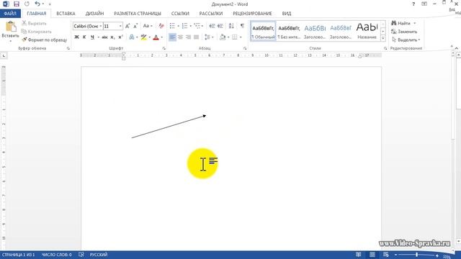461x259 pixels.
Task: Click the Sort A-Z icon
Action: click(x=231, y=26)
